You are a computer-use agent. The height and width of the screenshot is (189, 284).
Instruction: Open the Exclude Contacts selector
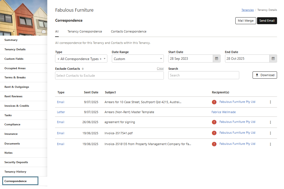point(109,76)
